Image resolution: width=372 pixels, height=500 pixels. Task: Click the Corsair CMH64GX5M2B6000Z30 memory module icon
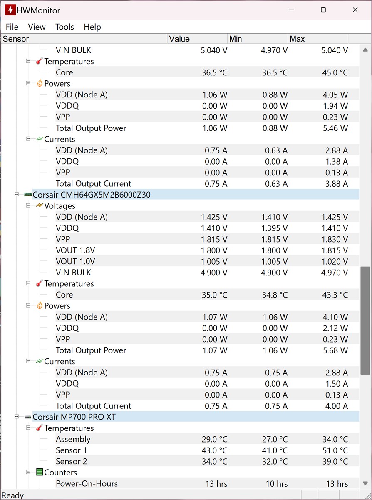28,195
